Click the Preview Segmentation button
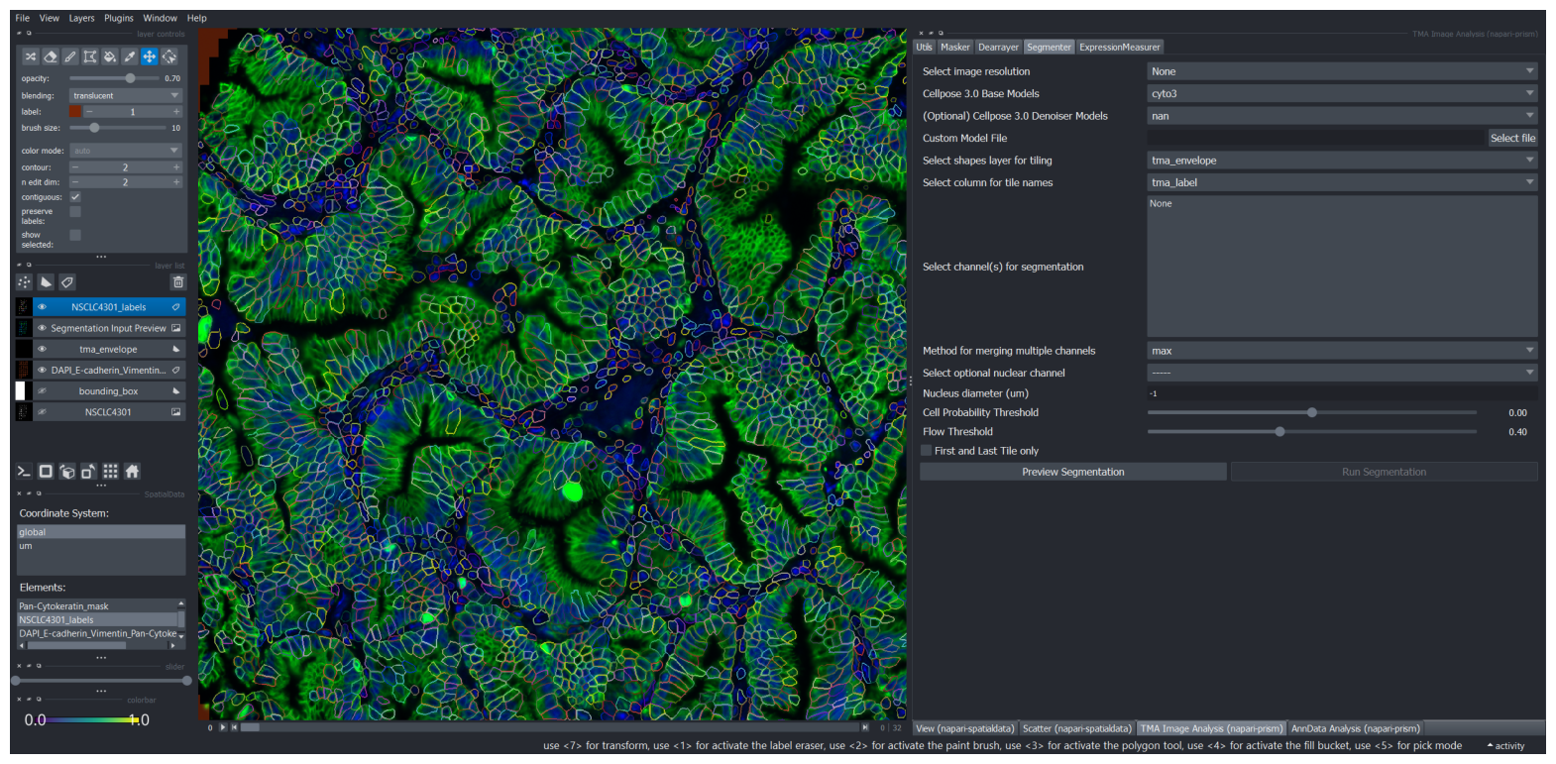 pyautogui.click(x=1073, y=472)
